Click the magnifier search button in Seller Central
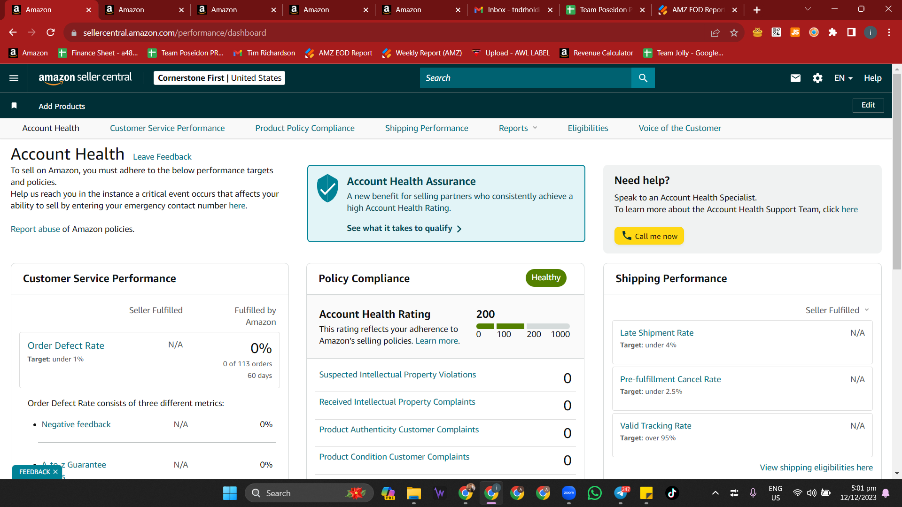902x507 pixels. (x=643, y=78)
